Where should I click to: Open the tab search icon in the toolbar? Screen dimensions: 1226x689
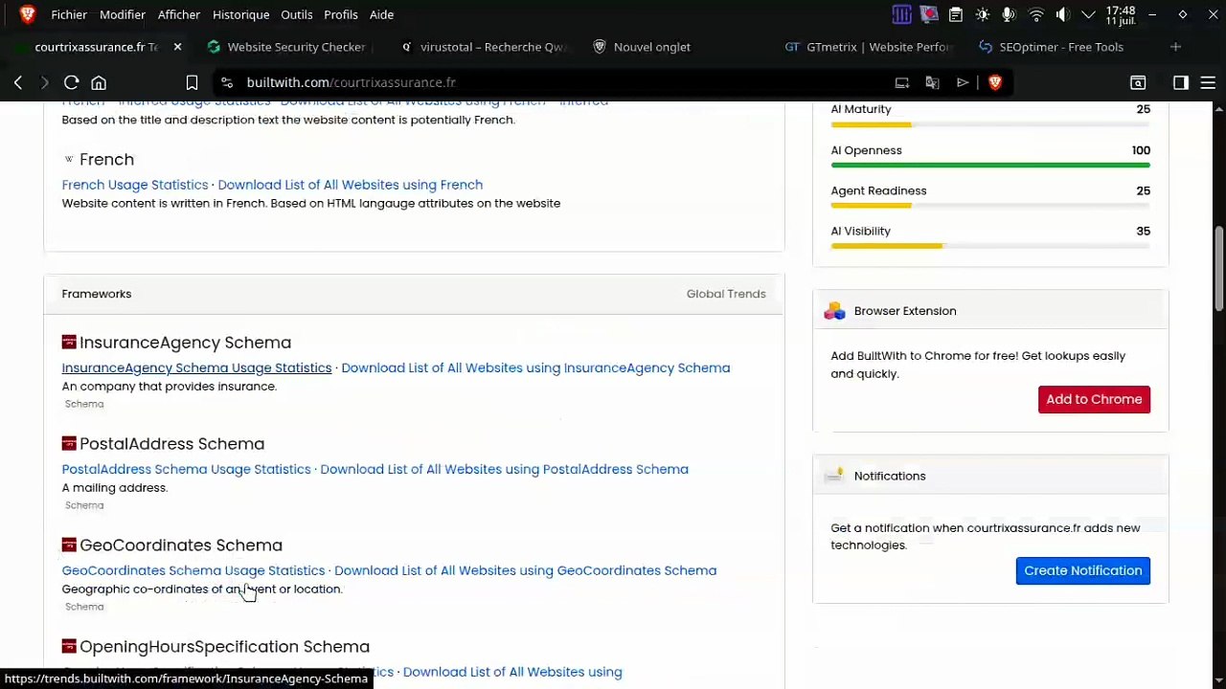coord(1138,83)
